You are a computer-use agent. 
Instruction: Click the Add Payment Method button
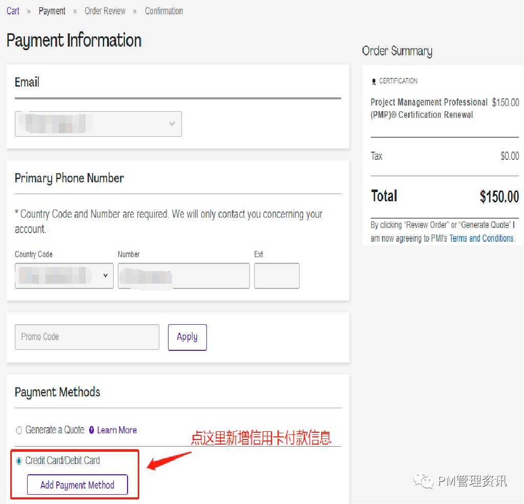coord(77,485)
